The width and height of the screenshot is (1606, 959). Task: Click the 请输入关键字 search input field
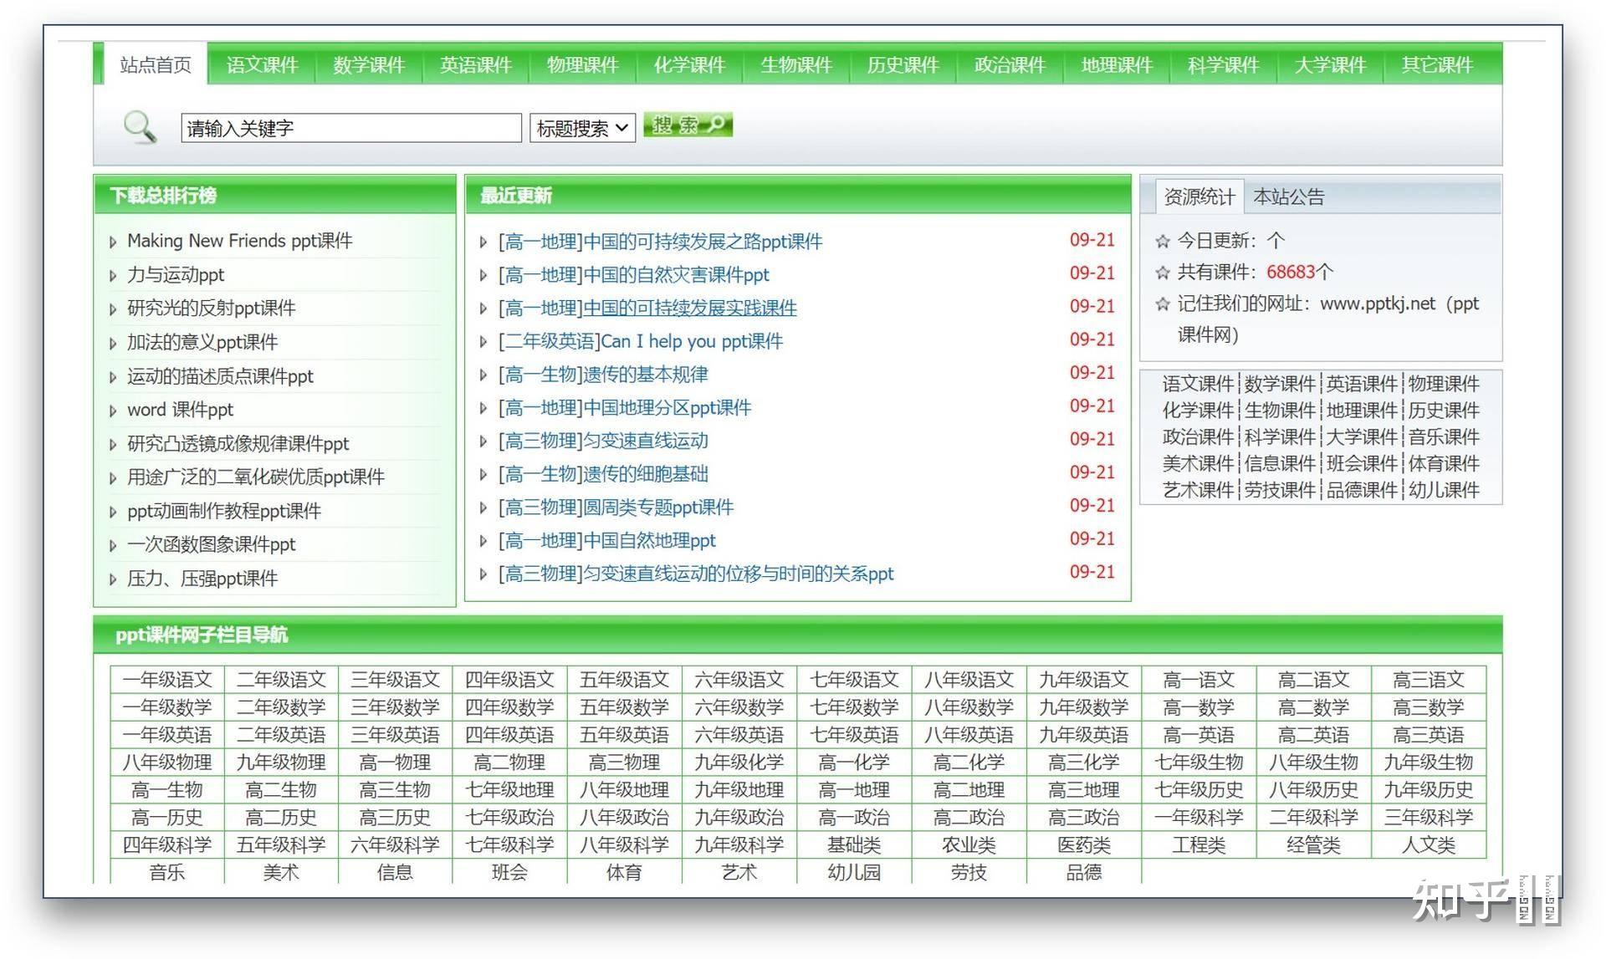[351, 128]
